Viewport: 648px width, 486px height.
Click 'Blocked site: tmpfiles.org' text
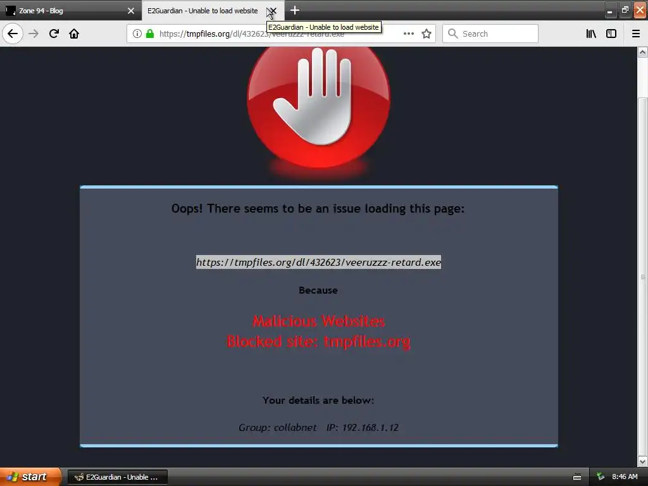[318, 341]
